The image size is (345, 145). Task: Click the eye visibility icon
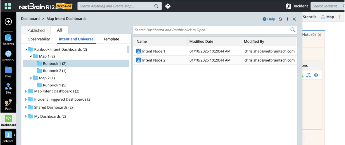pos(316,75)
